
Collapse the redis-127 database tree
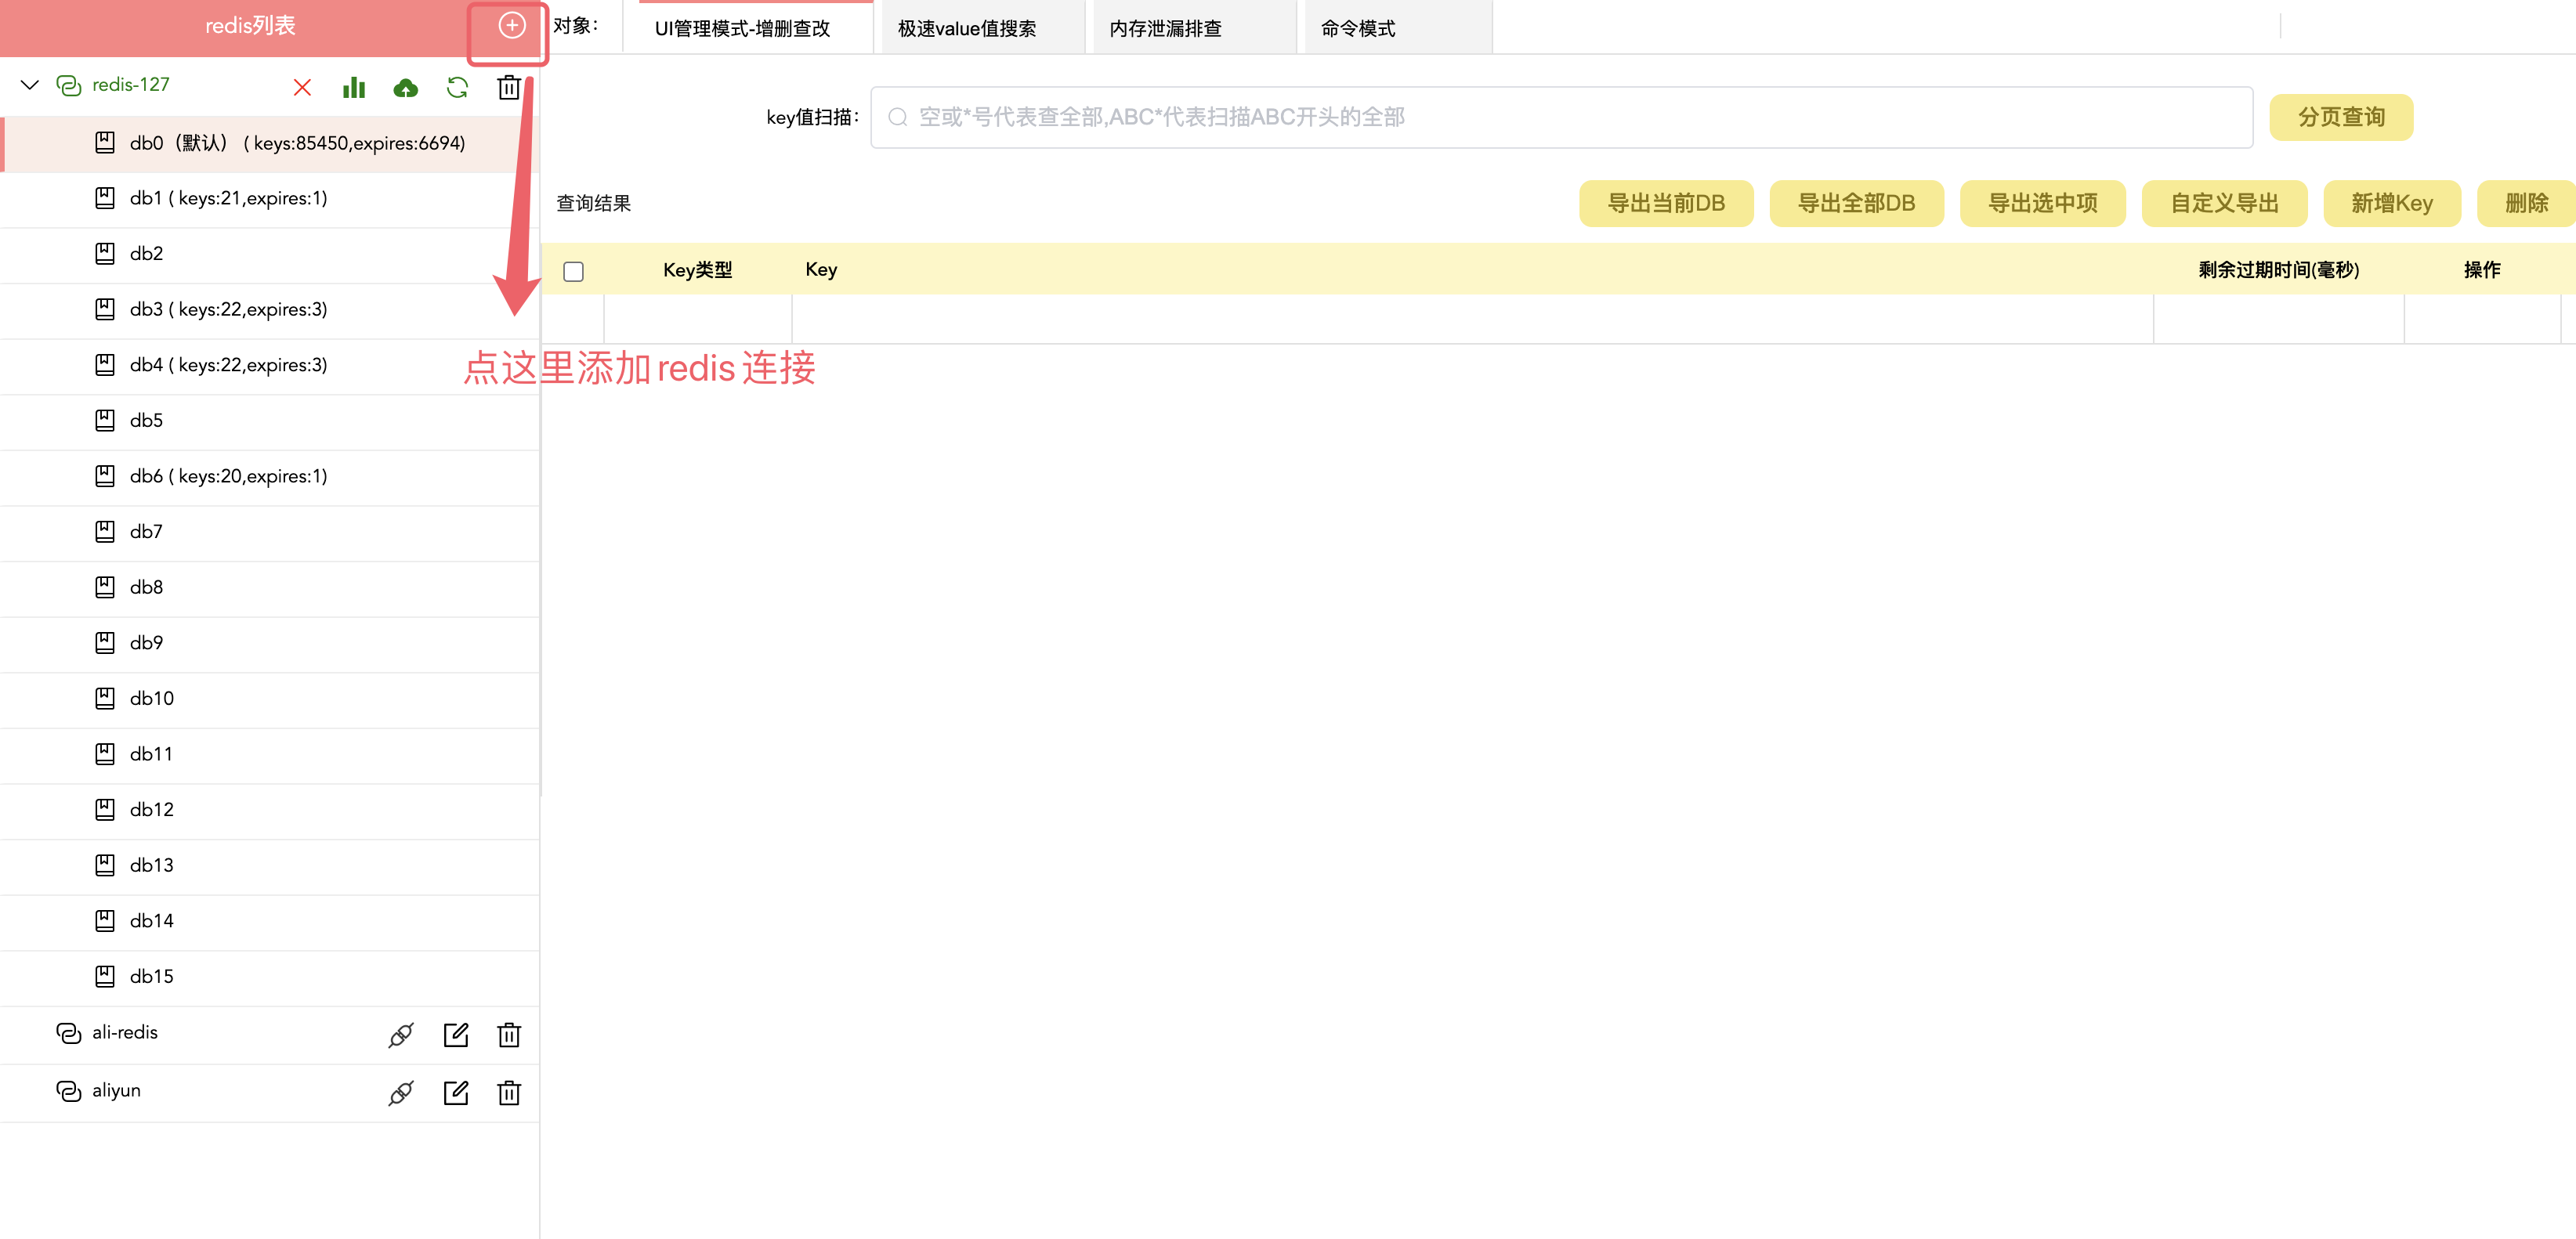[x=30, y=85]
